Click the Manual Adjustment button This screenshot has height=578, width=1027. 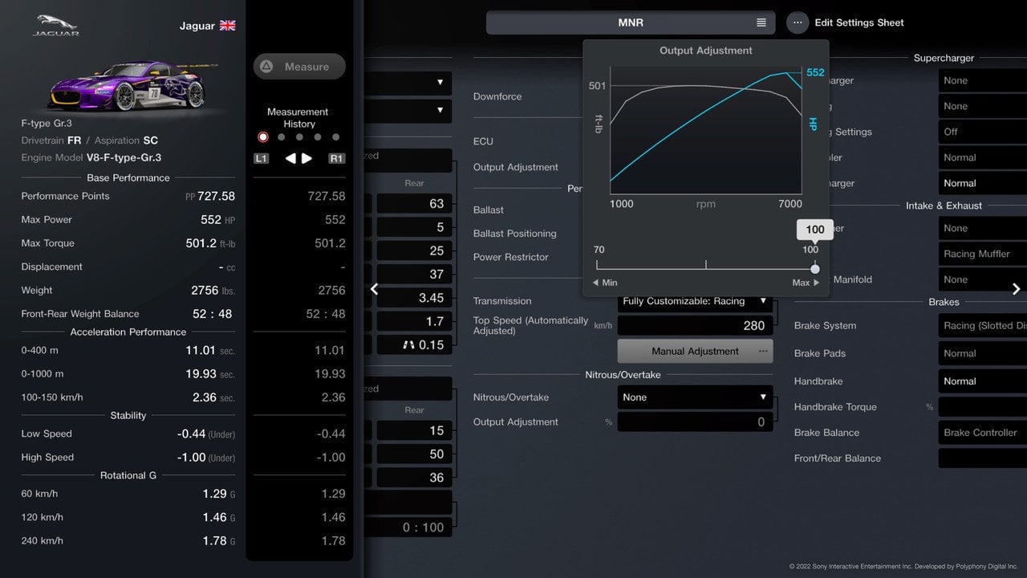pos(695,351)
